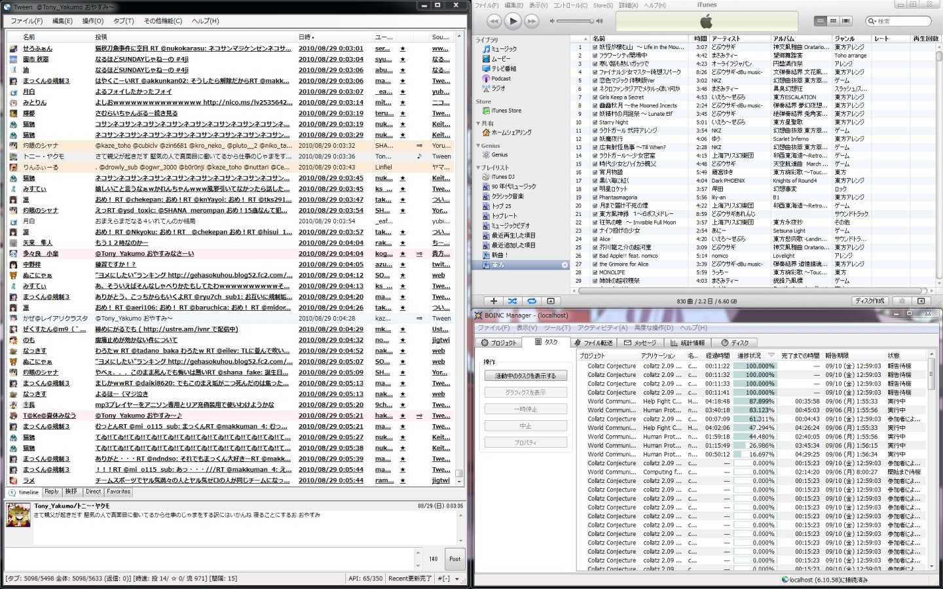Open the iTunes search options dropdown
This screenshot has height=589, width=943.
pos(872,21)
